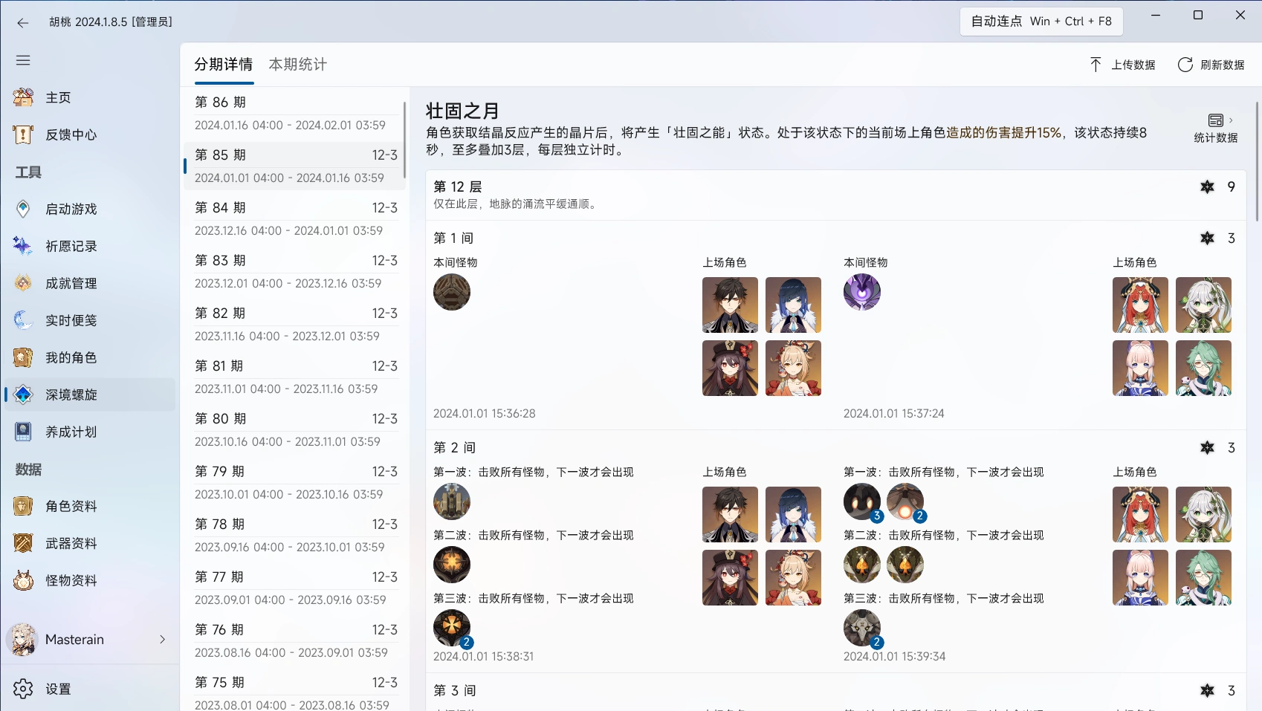Click the 第 2 间 timestamp 2024.01.01 15:39:34

point(894,656)
